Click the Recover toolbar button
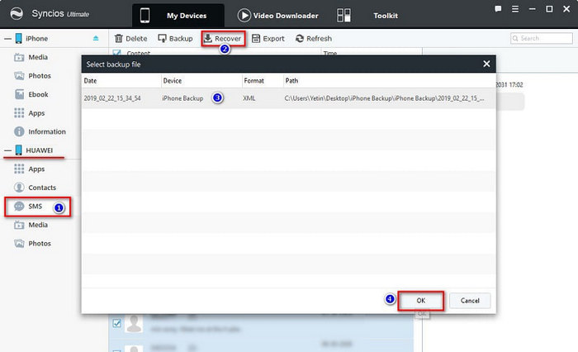578x352 pixels. [x=223, y=38]
